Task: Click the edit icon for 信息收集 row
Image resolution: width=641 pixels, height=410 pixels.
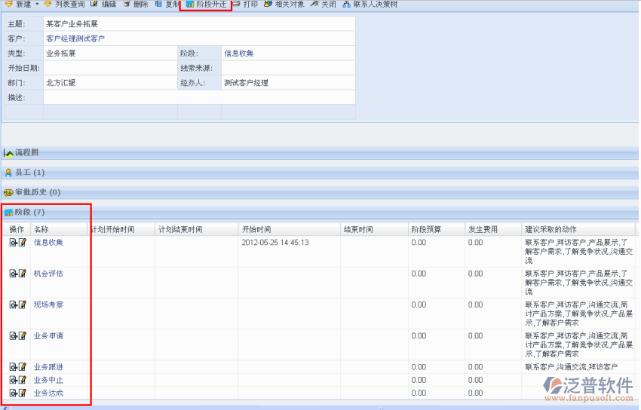Action: [23, 243]
